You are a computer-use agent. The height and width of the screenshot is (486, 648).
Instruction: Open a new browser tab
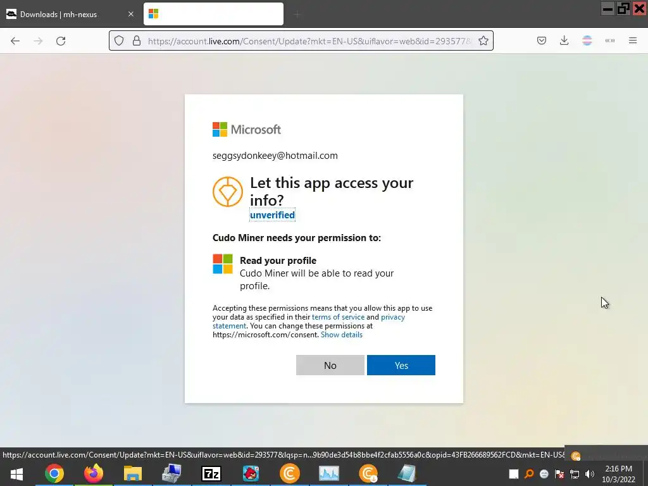(297, 15)
